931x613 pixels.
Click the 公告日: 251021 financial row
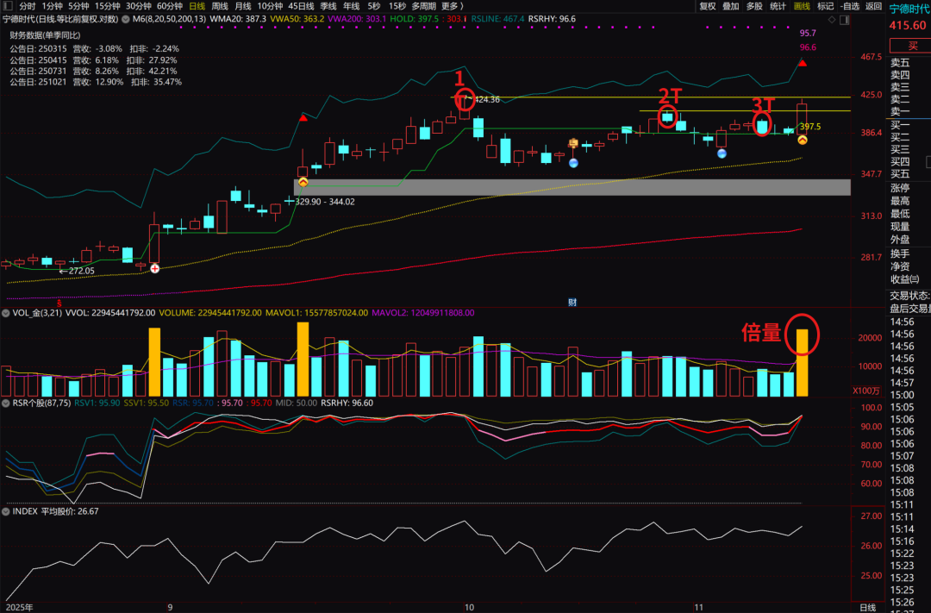(96, 82)
